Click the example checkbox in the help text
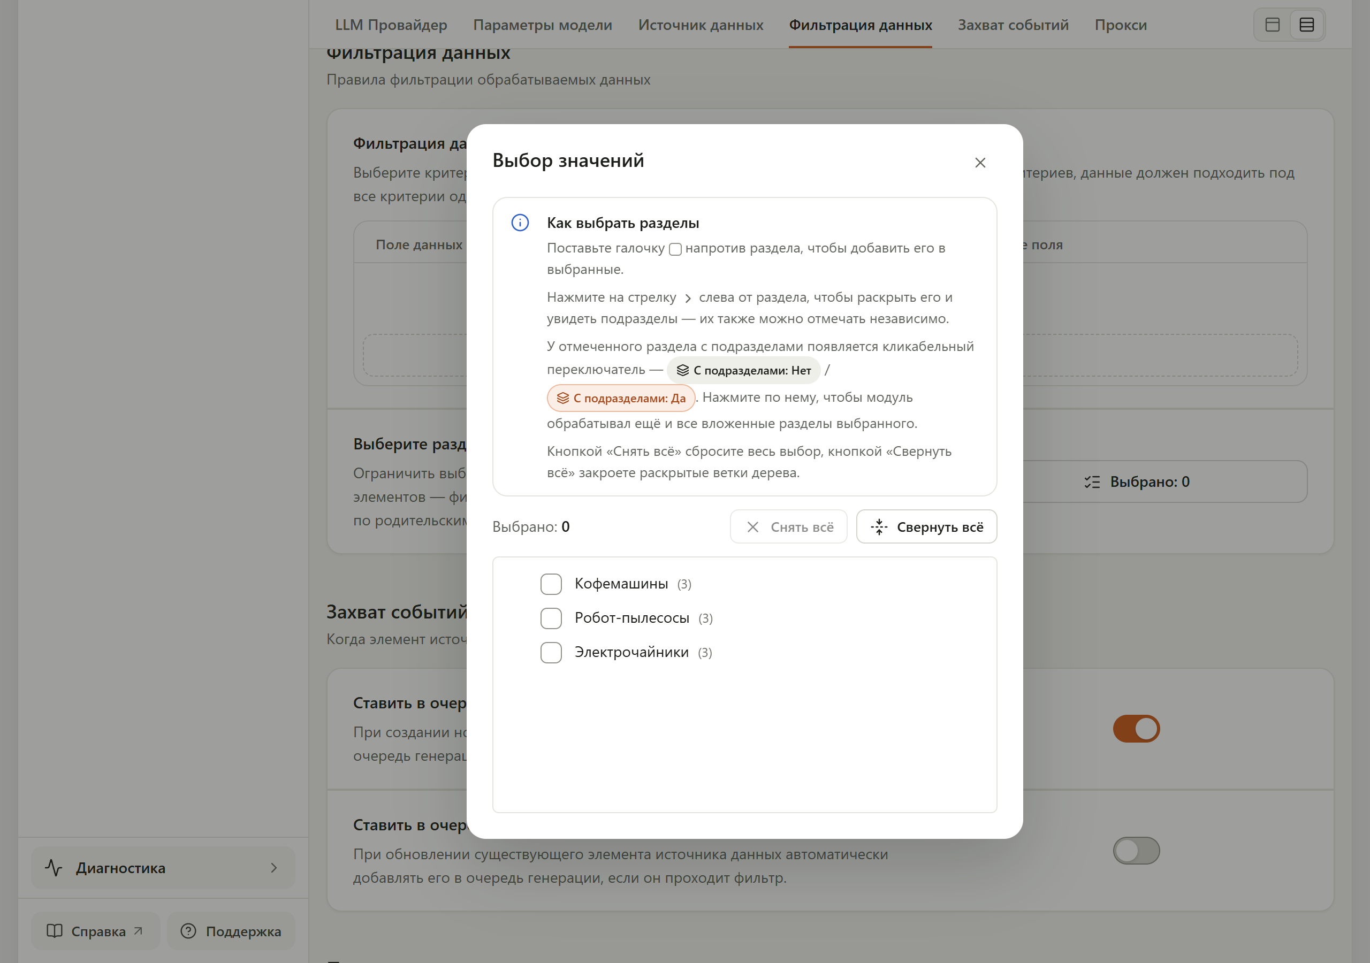Image resolution: width=1370 pixels, height=963 pixels. pos(675,249)
